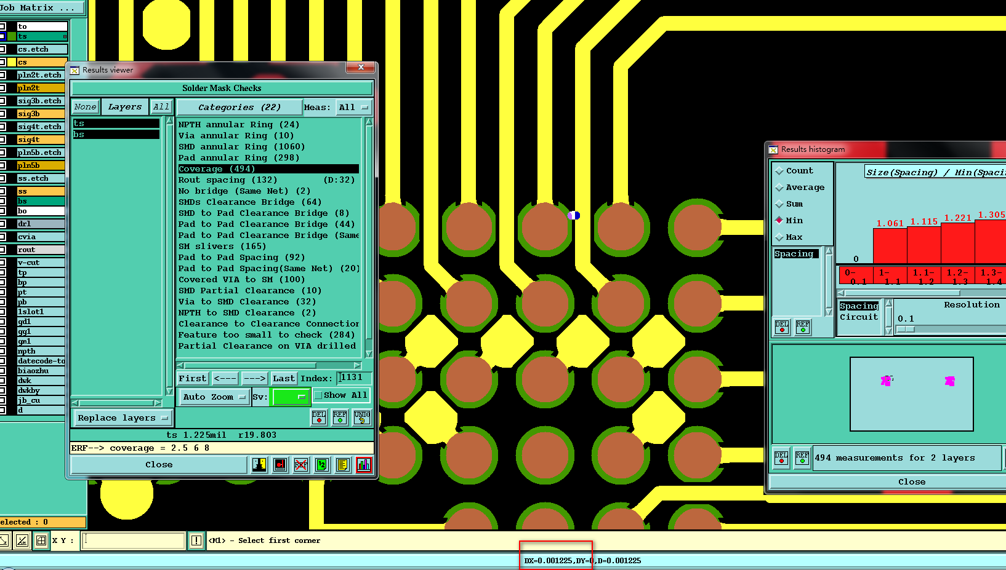Click the REF icon beside UNDO

(x=340, y=418)
